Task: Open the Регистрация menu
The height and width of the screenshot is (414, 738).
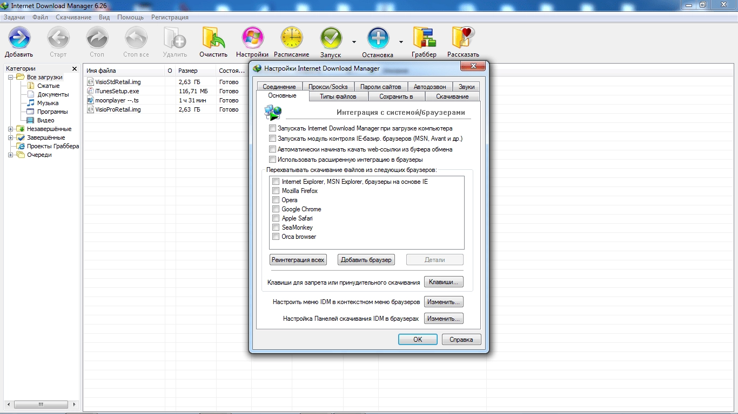Action: pos(170,17)
